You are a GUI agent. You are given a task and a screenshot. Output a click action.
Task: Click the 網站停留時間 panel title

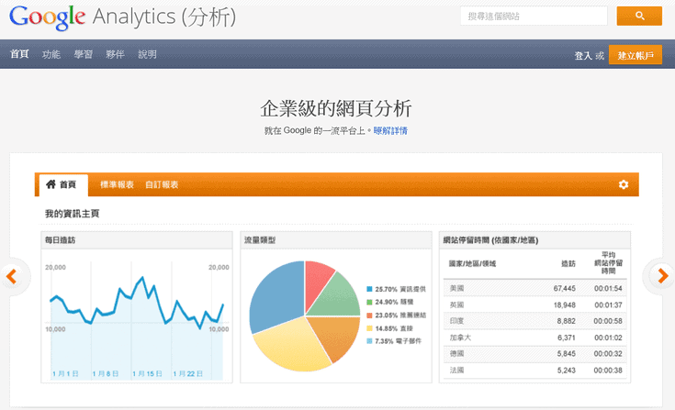tap(490, 240)
